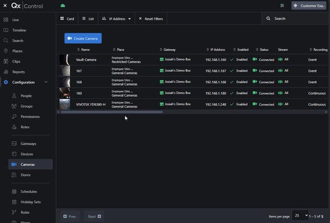Select the camera named 168
This screenshot has height=223, width=330.
pos(79,82)
